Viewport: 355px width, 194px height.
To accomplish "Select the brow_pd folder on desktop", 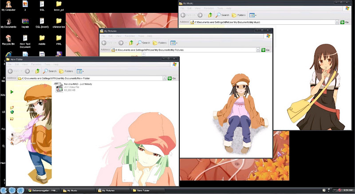I will 59,6.
